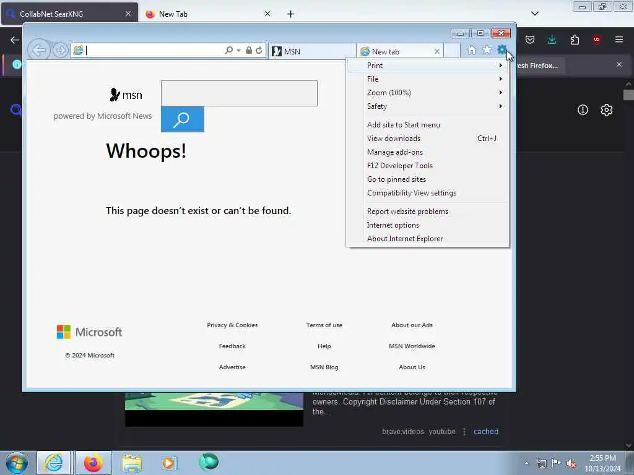Viewport: 634px width, 475px height.
Task: Choose Report website problems
Action: pyautogui.click(x=428, y=212)
